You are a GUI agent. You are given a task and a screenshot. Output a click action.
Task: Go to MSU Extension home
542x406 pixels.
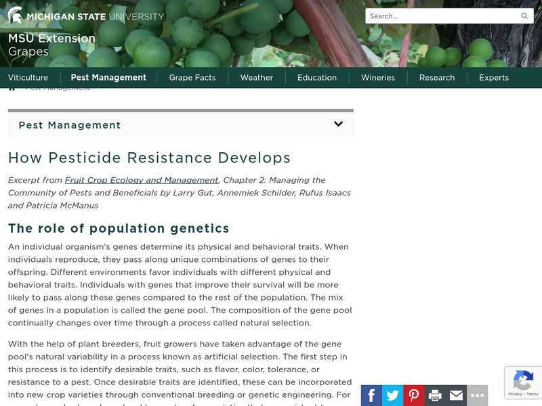51,38
